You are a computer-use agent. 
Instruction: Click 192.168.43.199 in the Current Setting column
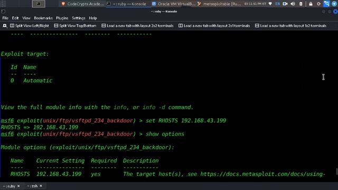coord(59,174)
